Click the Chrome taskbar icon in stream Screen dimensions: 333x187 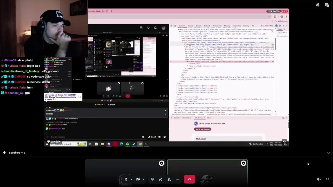(x=140, y=144)
